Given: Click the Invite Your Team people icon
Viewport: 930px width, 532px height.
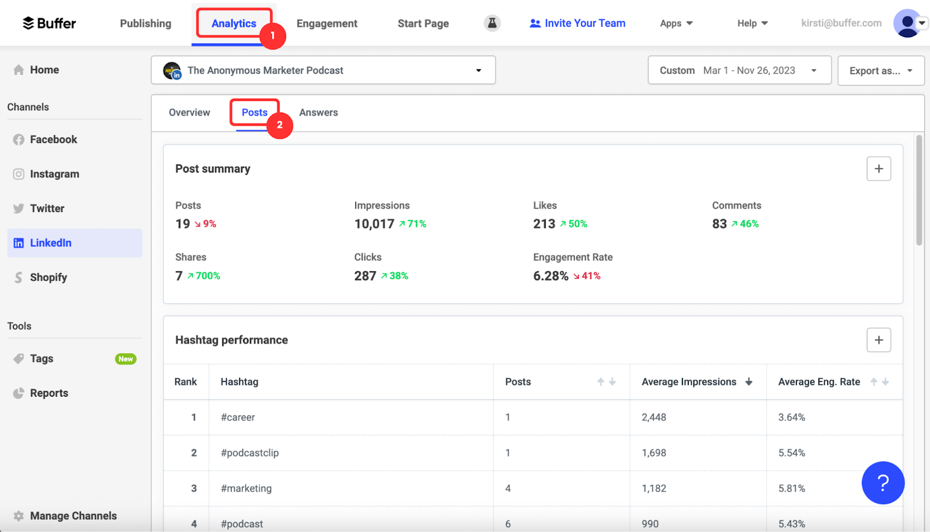Looking at the screenshot, I should pyautogui.click(x=535, y=23).
